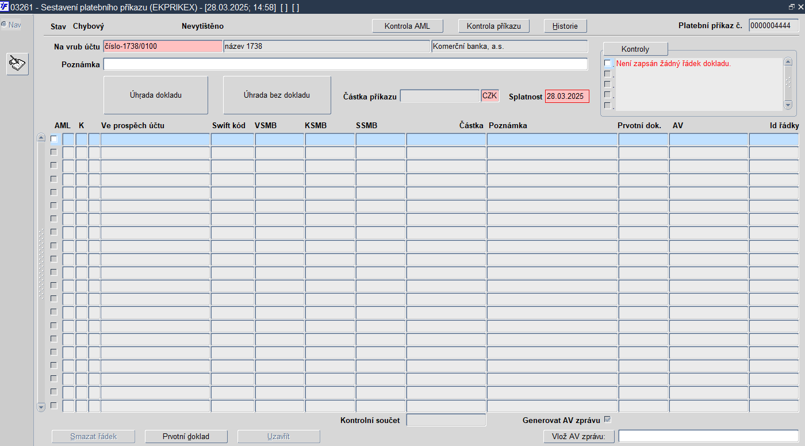Image resolution: width=805 pixels, height=446 pixels.
Task: Select the Nav radio indicator in the sidebar
Action: click(x=3, y=25)
